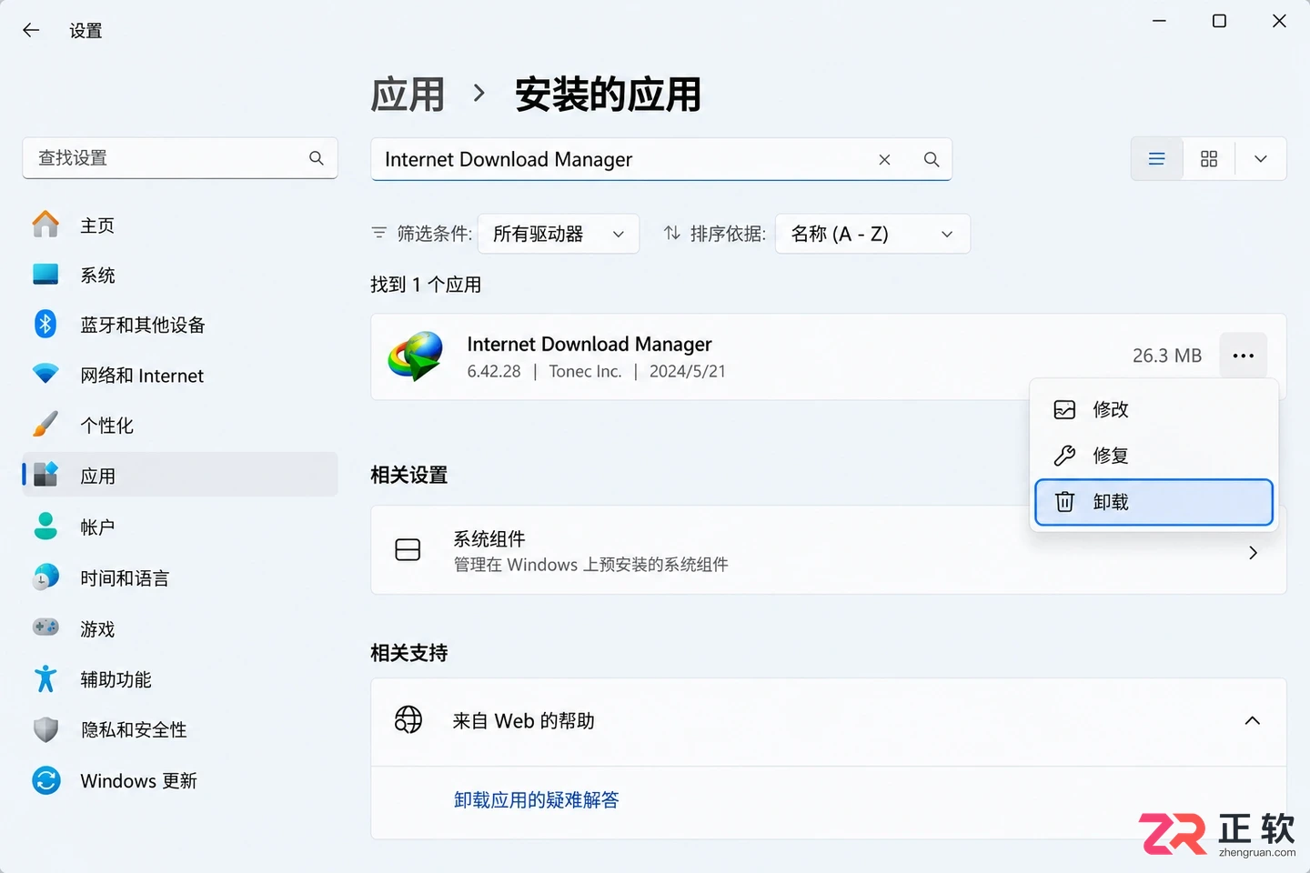The width and height of the screenshot is (1310, 873).
Task: Click the Internet Download Manager app icon
Action: [416, 356]
